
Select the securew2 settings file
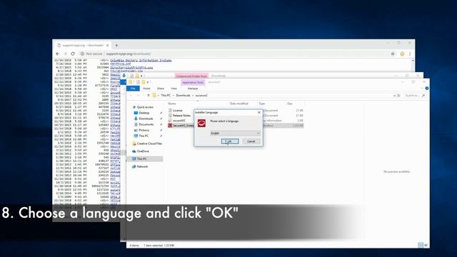[179, 121]
